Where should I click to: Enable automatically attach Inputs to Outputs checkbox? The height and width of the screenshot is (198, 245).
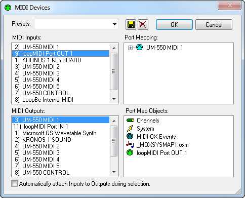(x=14, y=184)
